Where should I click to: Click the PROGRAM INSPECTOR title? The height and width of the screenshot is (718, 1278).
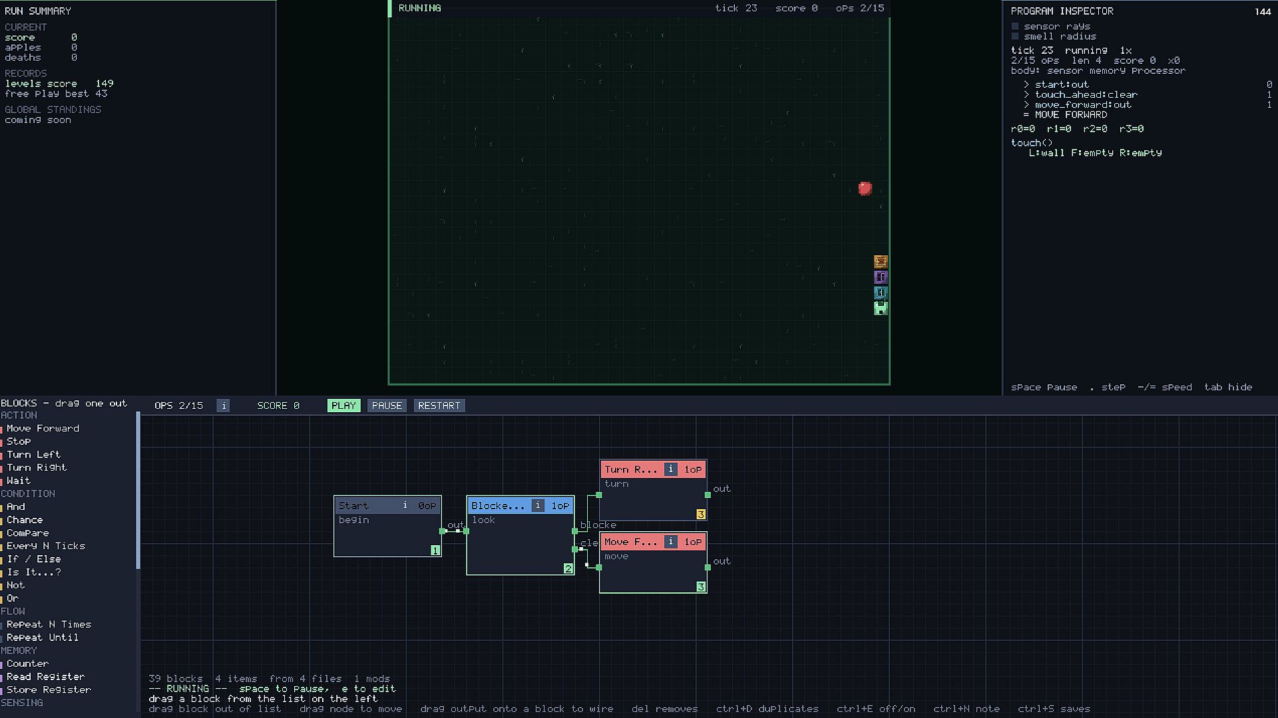tap(1062, 11)
